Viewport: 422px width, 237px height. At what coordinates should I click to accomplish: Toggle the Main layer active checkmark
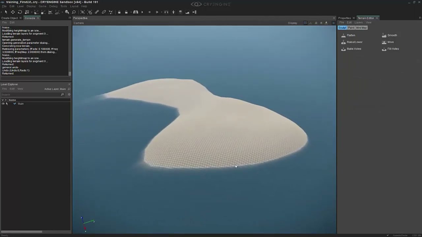(x=15, y=104)
